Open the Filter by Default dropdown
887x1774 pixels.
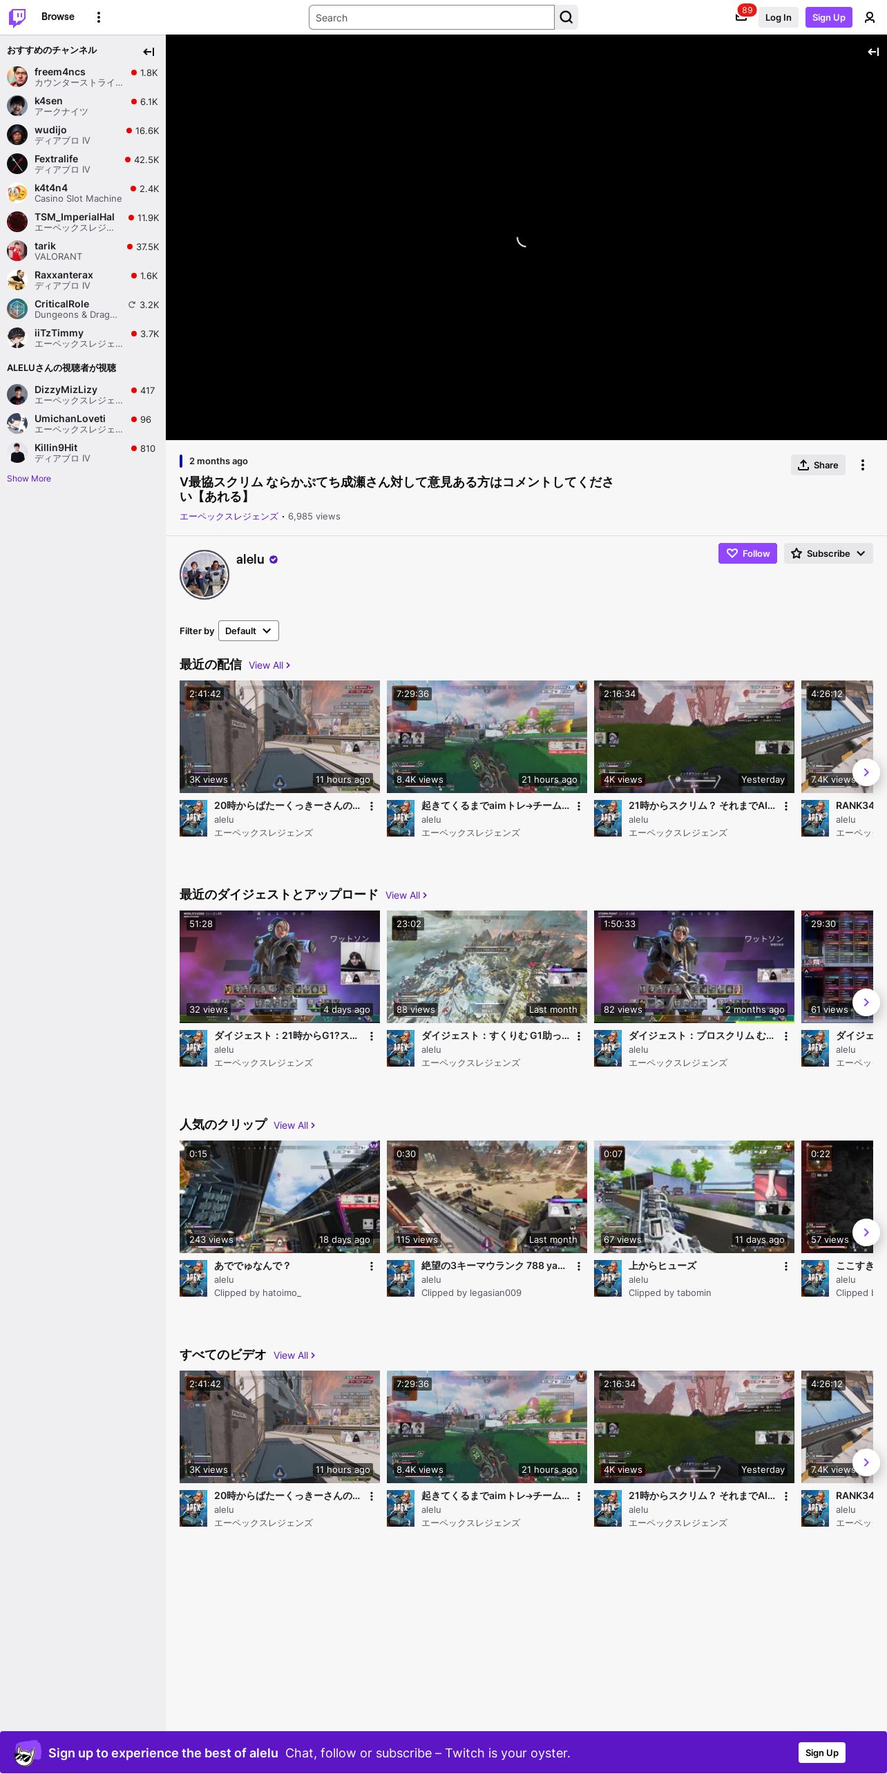click(249, 631)
